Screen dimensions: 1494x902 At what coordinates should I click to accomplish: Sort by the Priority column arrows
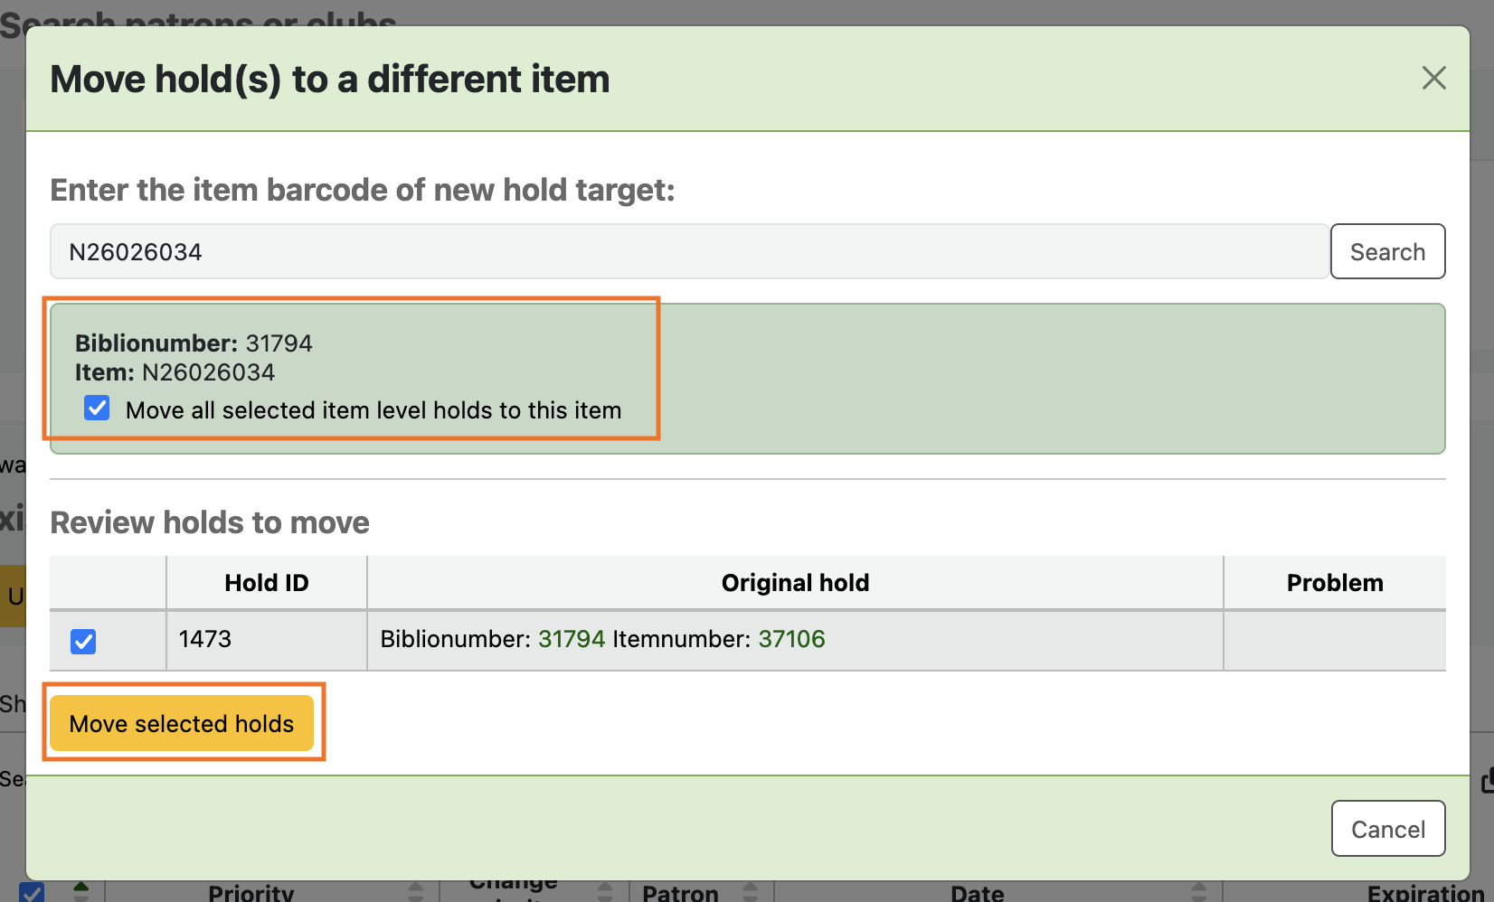pyautogui.click(x=415, y=892)
